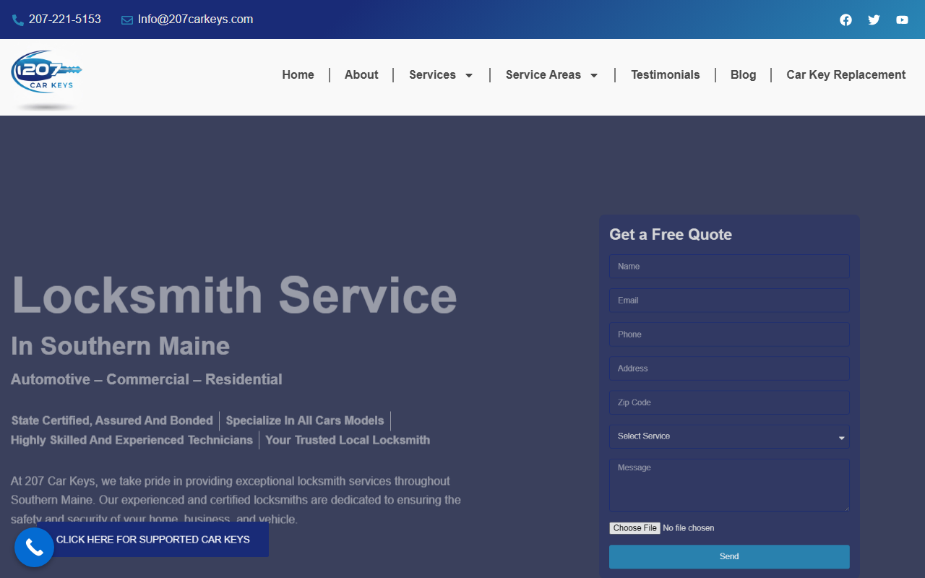
Task: Send the free quote form
Action: point(729,556)
